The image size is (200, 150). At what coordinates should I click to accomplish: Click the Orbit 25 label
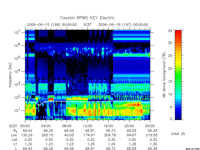[178, 134]
